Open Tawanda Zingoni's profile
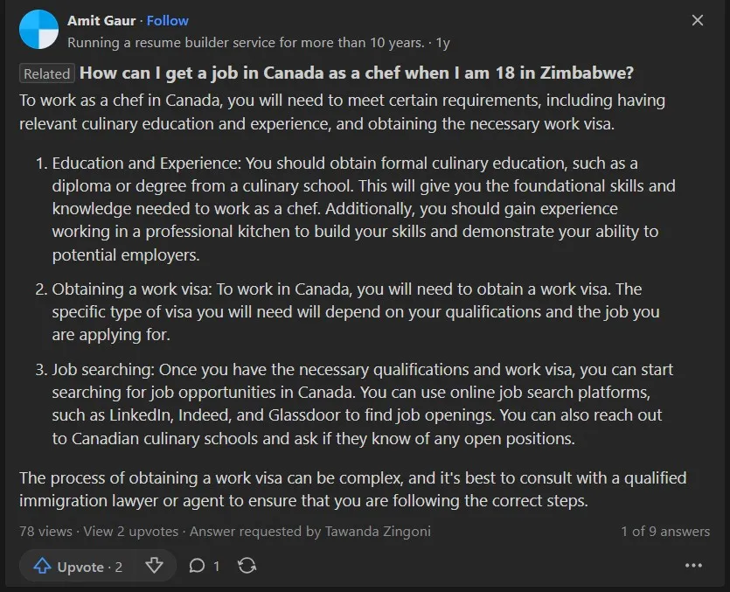Viewport: 730px width, 592px height. (x=378, y=531)
